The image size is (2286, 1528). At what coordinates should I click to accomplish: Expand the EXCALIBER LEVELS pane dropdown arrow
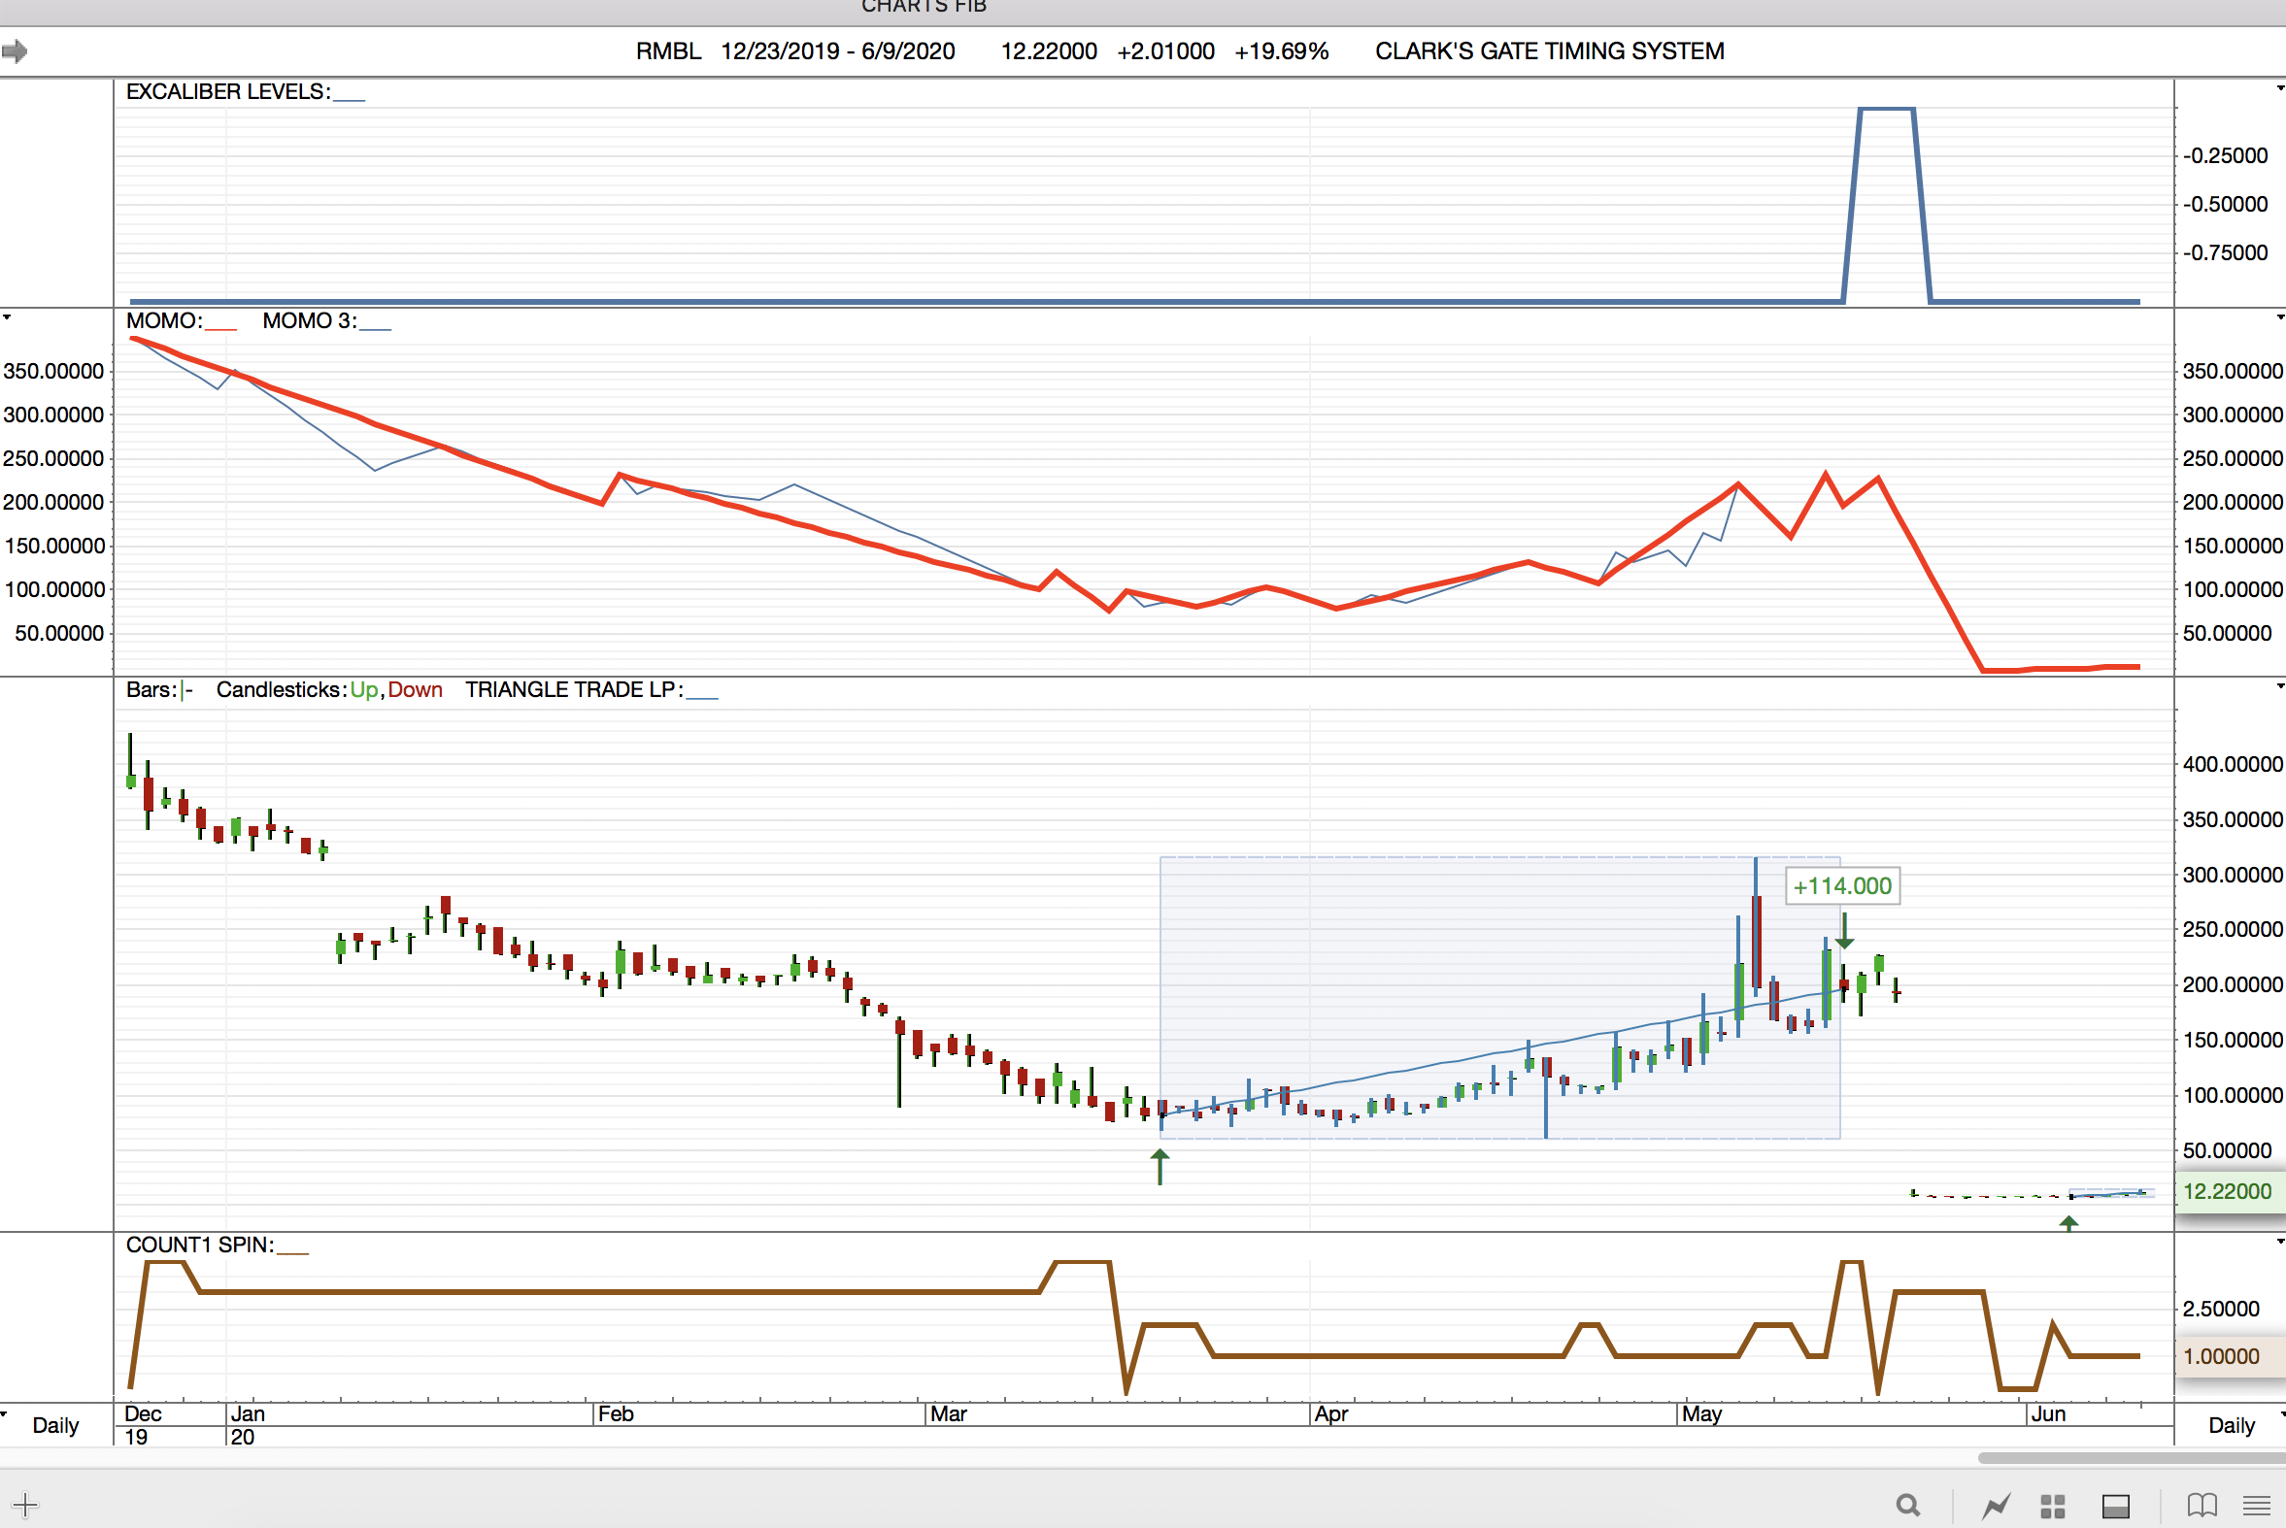point(2279,88)
